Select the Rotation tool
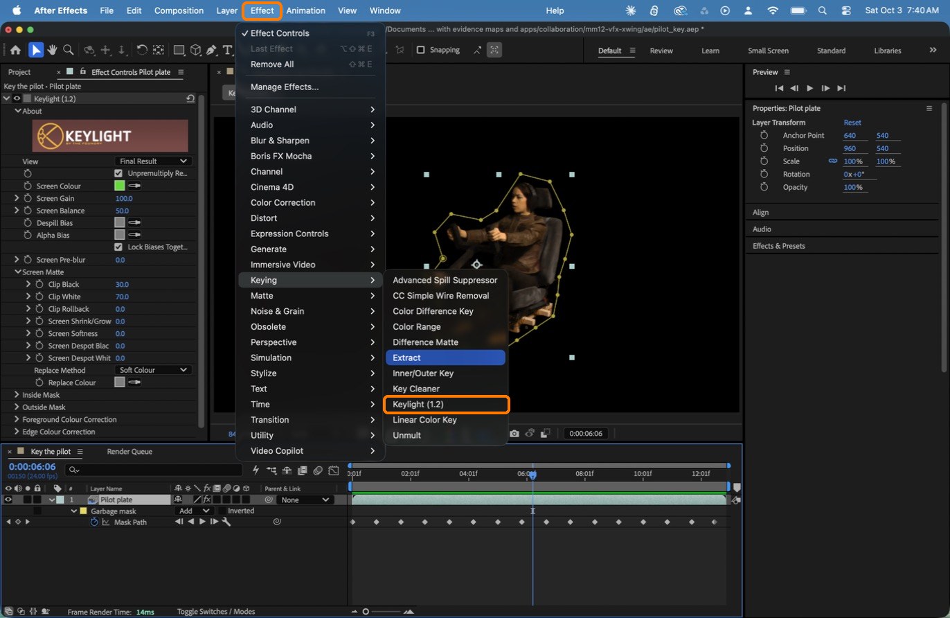950x618 pixels. [141, 50]
